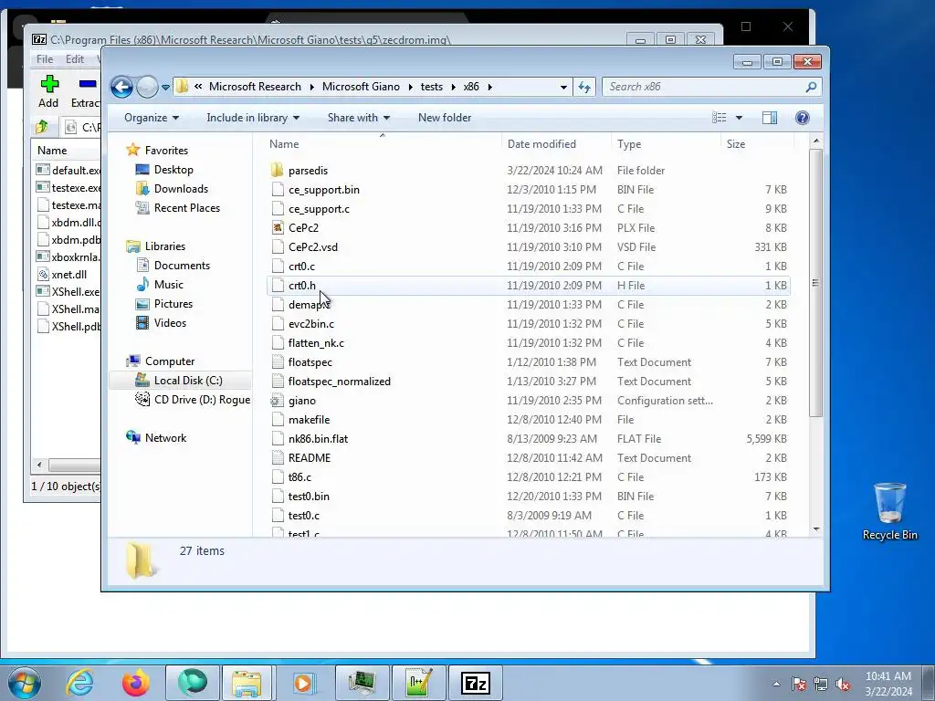Select the CePc2 PLX file icon
This screenshot has width=935, height=701.
(x=278, y=227)
